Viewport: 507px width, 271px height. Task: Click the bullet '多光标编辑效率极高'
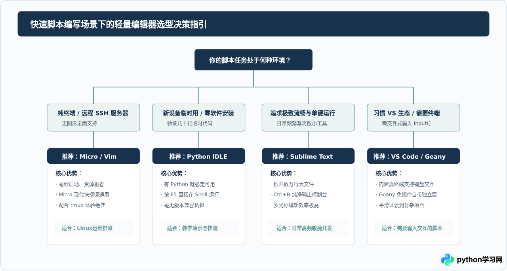(x=295, y=205)
